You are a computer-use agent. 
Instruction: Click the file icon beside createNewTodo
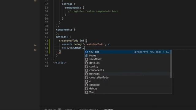pyautogui.click(x=86, y=78)
